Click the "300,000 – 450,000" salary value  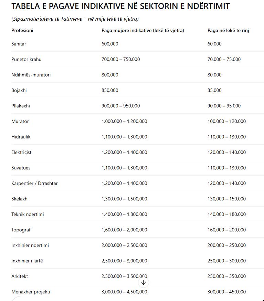[x=226, y=292]
